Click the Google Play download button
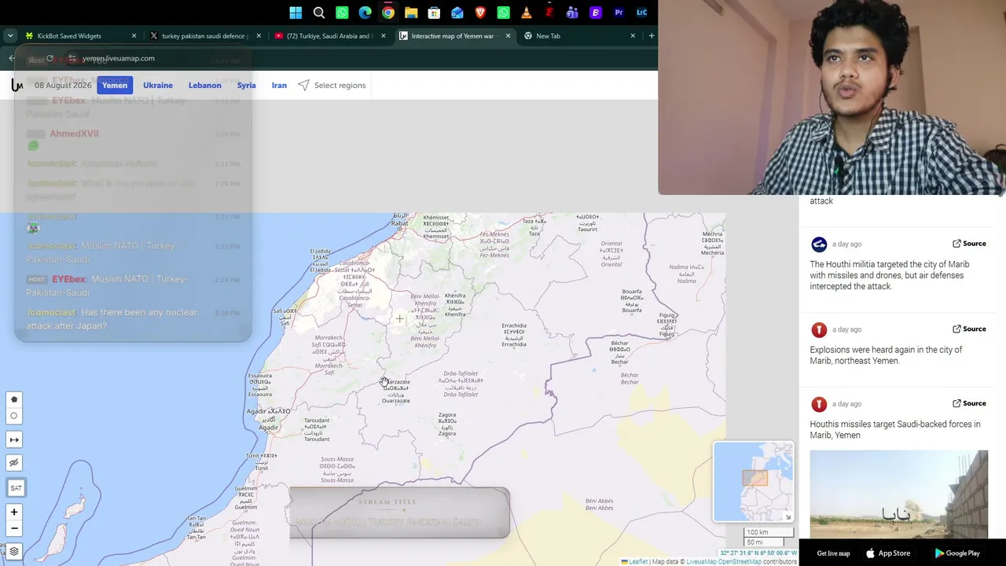Viewport: 1006px width, 566px height. coord(957,553)
